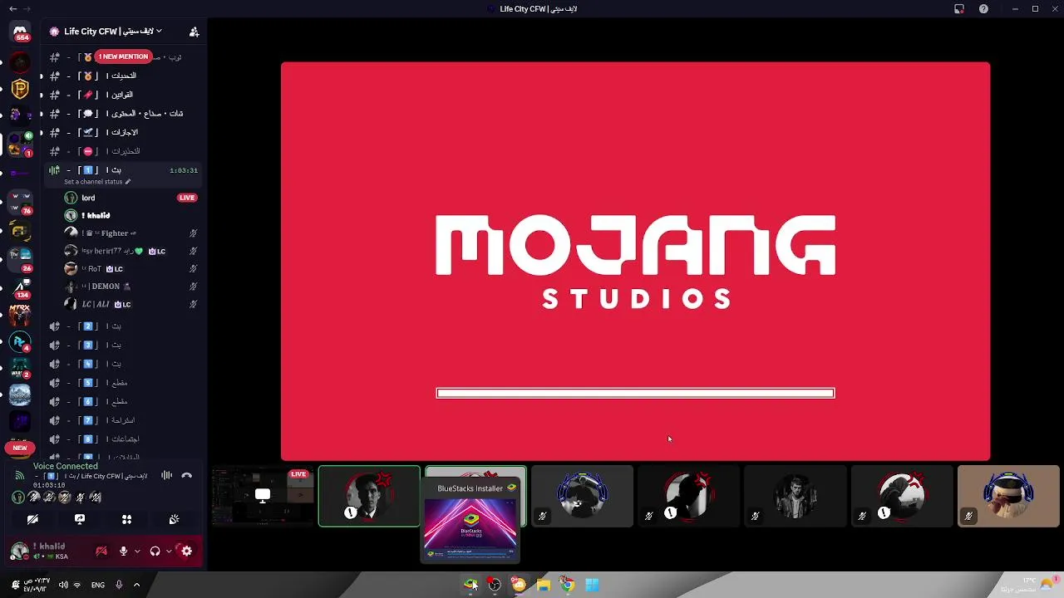Select the LIVE stream thumbnail tile
This screenshot has height=598, width=1064.
(x=262, y=497)
